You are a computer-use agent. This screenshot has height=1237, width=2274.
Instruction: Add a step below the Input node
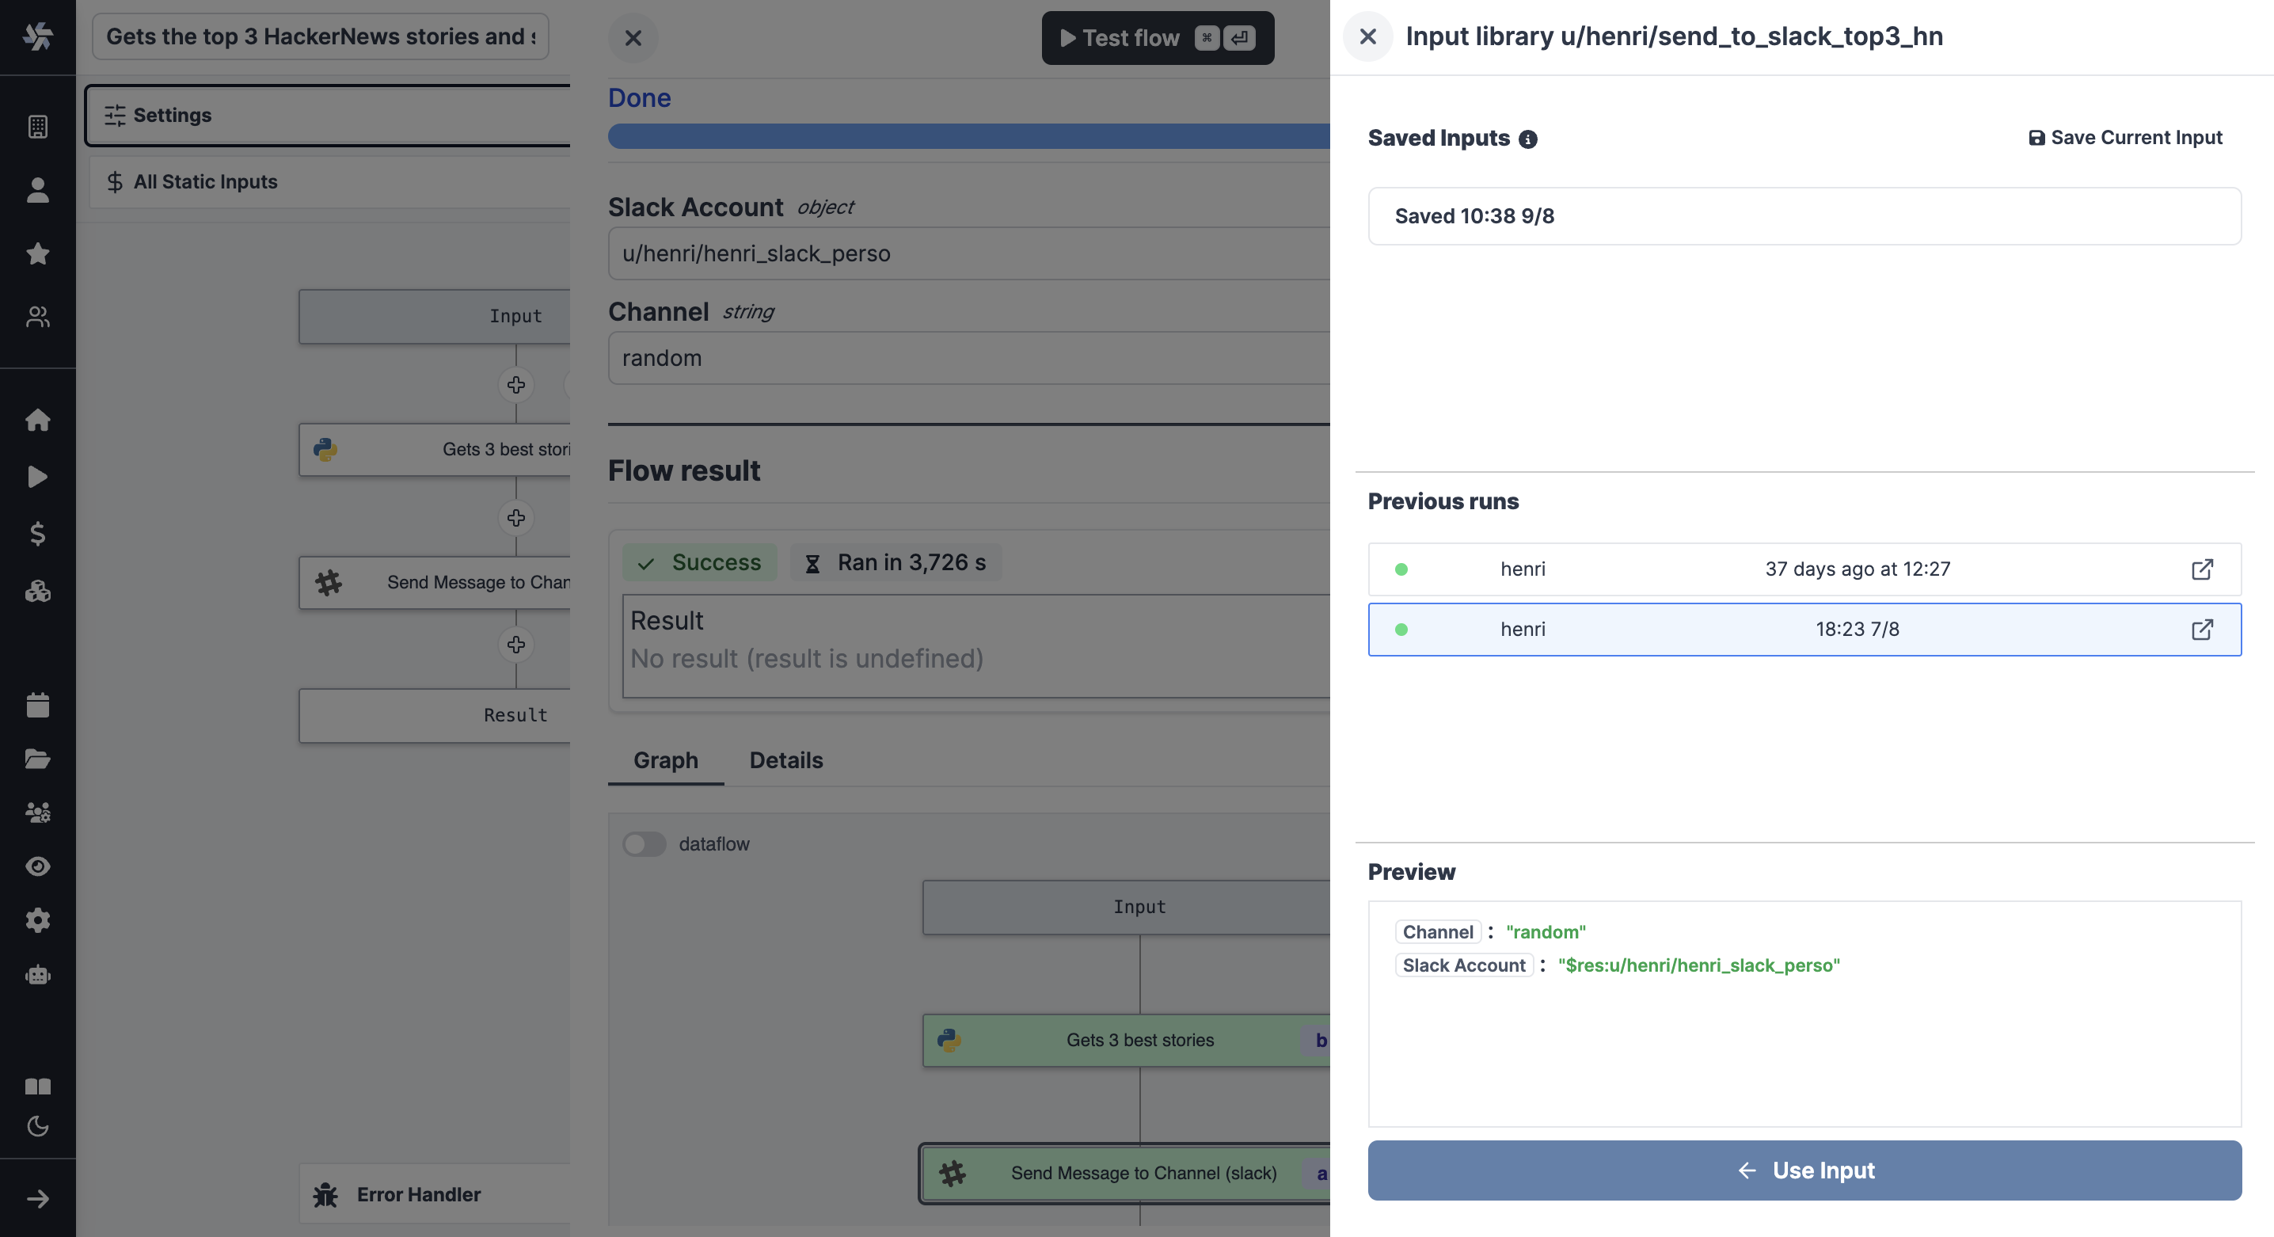click(x=516, y=385)
